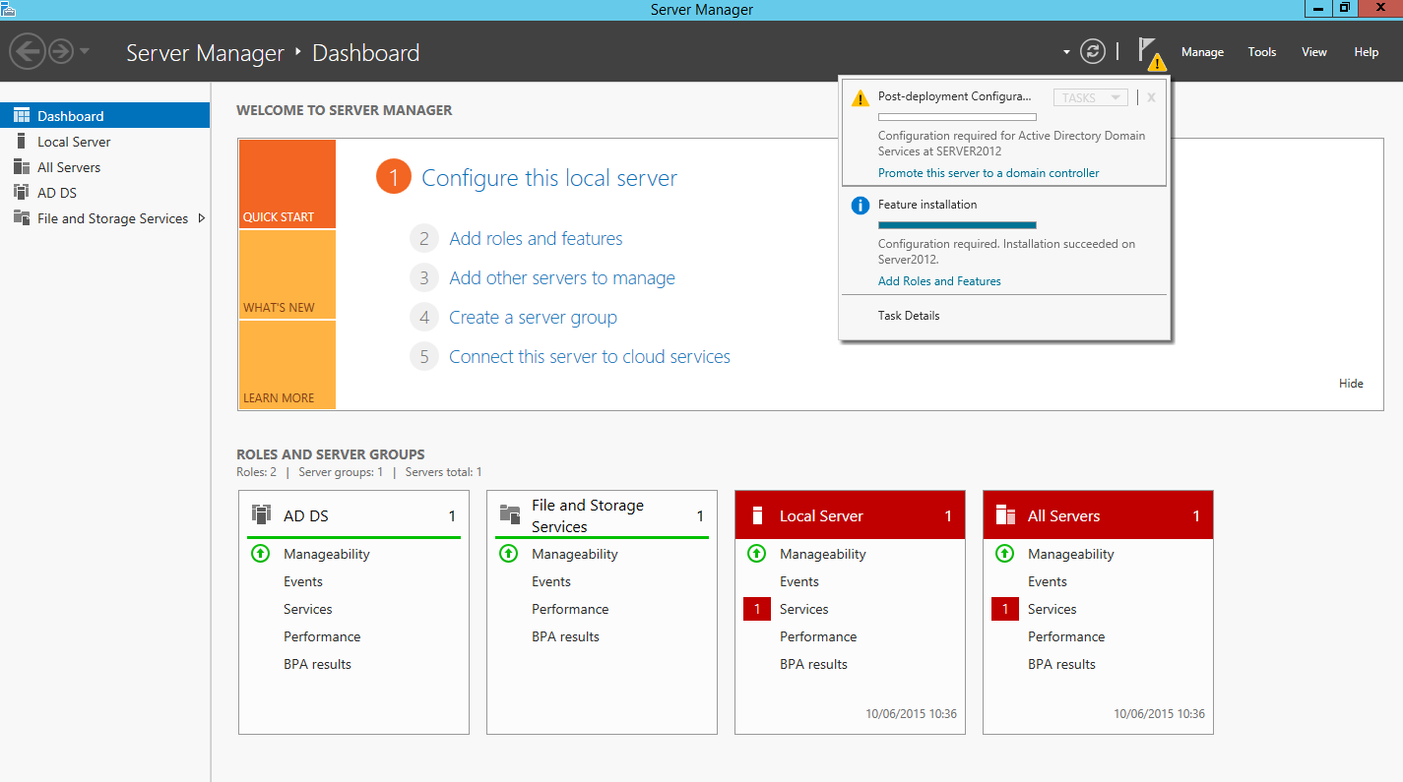The height and width of the screenshot is (782, 1403).
Task: Open the All Servers red tile header
Action: pos(1099,515)
